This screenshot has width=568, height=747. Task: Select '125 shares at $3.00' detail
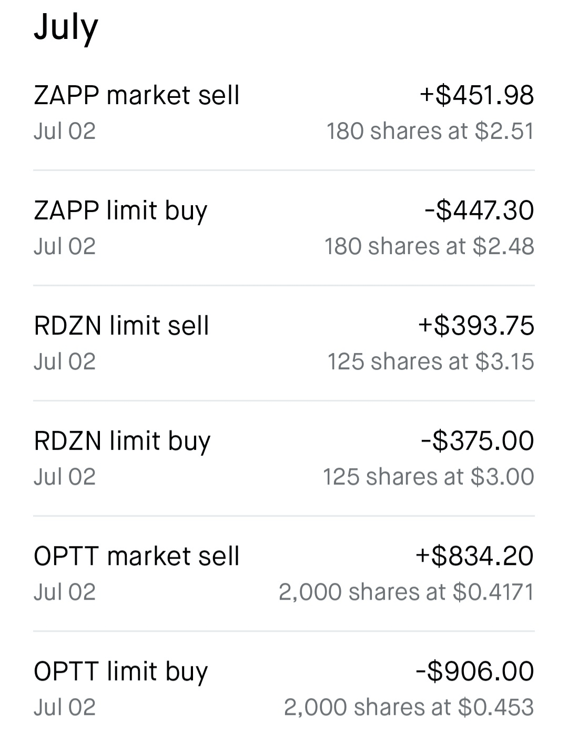428,477
